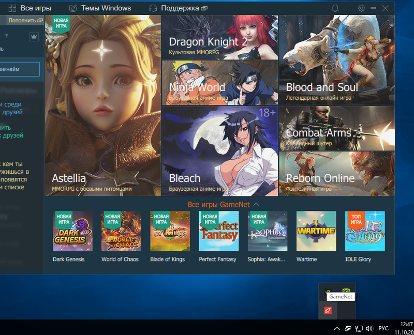The height and width of the screenshot is (335, 414).
Task: Open the Reborn Online banner
Action: 337,174
